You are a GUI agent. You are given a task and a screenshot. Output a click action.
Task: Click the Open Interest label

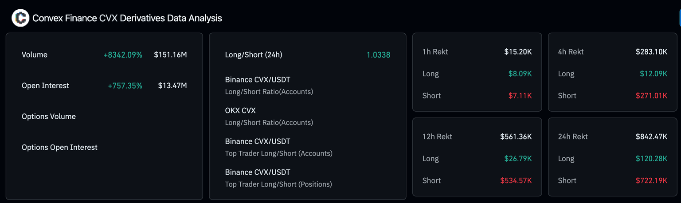(45, 86)
